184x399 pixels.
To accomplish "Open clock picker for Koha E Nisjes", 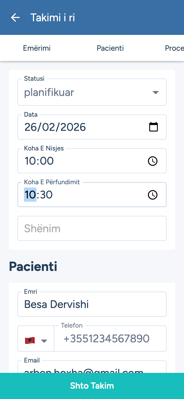I will [153, 161].
